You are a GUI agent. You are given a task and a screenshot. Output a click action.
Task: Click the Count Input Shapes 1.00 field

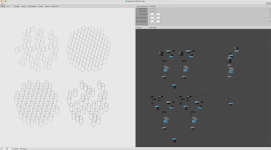click(155, 18)
